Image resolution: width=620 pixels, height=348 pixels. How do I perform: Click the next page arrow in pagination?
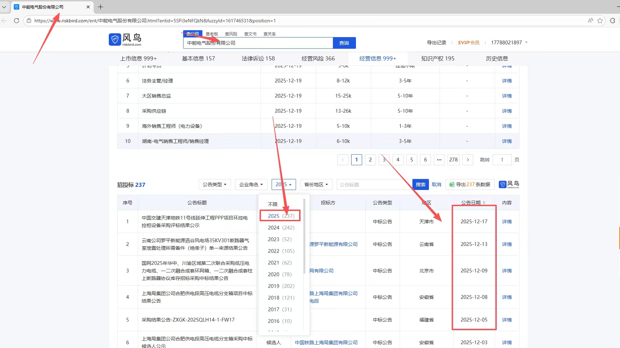[x=467, y=160]
